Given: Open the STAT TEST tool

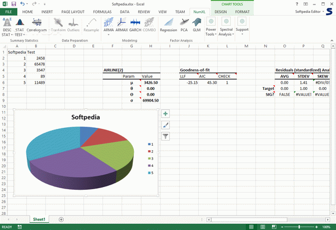Looking at the screenshot, I should coord(20,27).
